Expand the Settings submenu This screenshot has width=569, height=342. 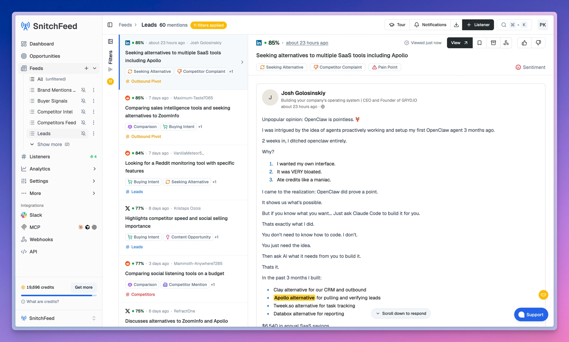click(x=94, y=181)
